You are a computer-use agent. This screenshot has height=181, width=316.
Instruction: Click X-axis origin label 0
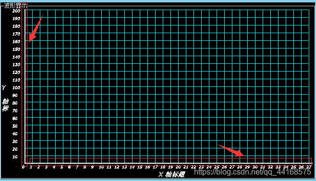[24, 167]
